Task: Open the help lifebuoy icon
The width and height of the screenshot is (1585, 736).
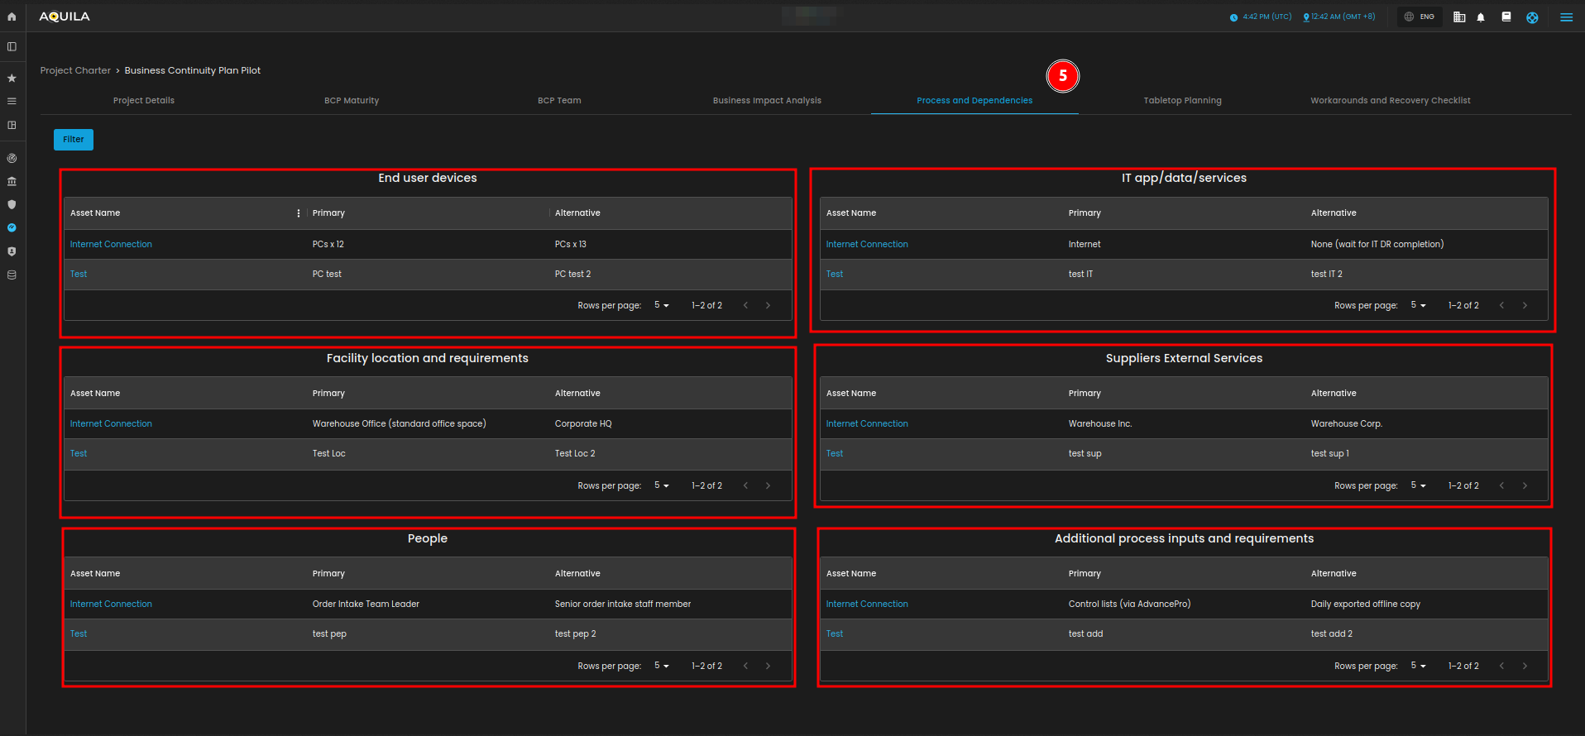Action: click(1532, 17)
